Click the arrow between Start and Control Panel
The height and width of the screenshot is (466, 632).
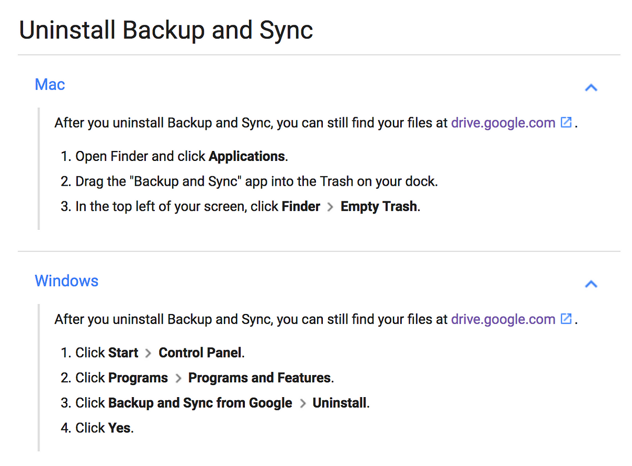point(148,353)
